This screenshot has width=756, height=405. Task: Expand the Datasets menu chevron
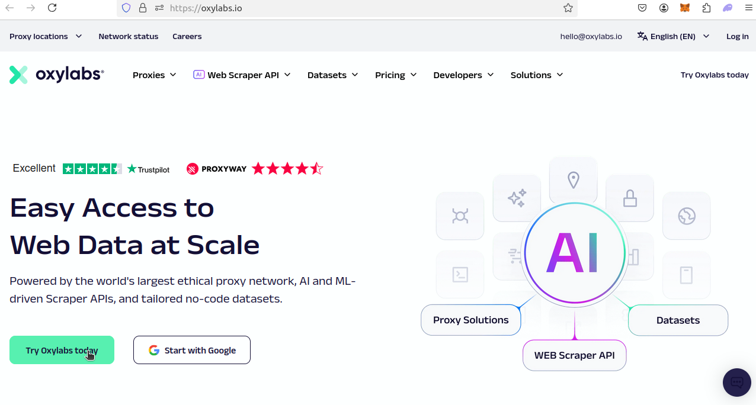click(x=355, y=75)
